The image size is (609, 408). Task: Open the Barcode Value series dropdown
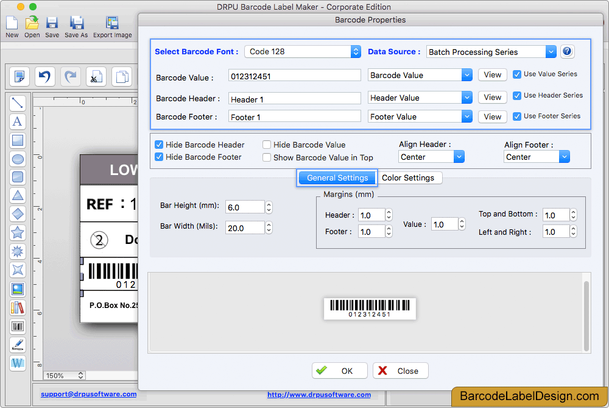click(x=420, y=75)
